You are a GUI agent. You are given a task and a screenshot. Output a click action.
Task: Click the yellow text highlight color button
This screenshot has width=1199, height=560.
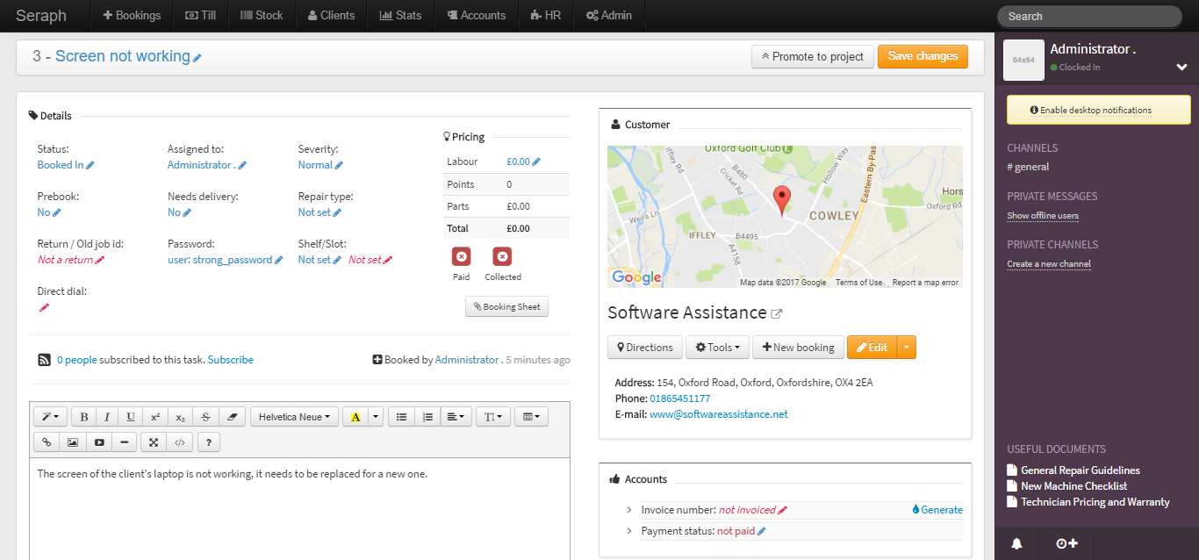pyautogui.click(x=355, y=417)
